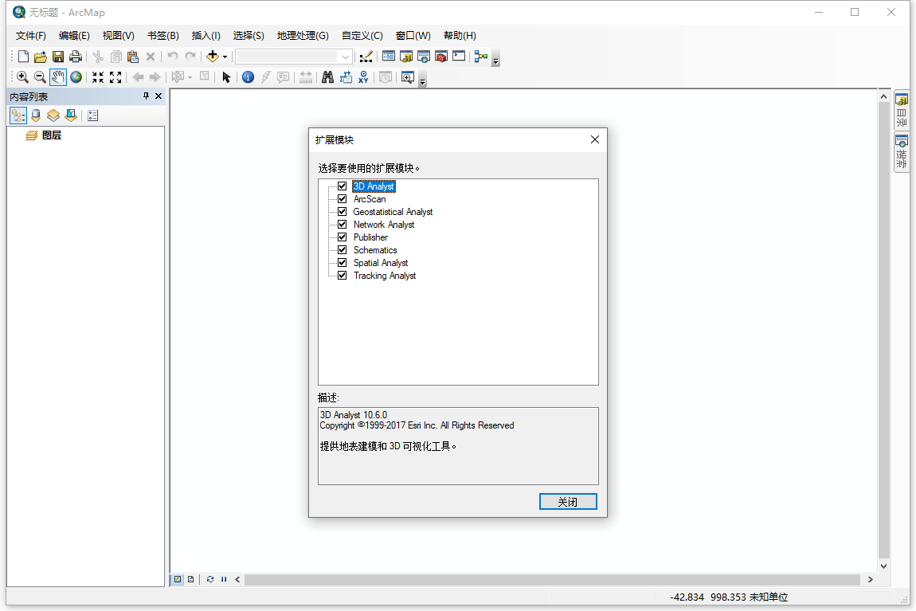The image size is (916, 611).
Task: Open the 视图(V) menu
Action: pos(118,36)
